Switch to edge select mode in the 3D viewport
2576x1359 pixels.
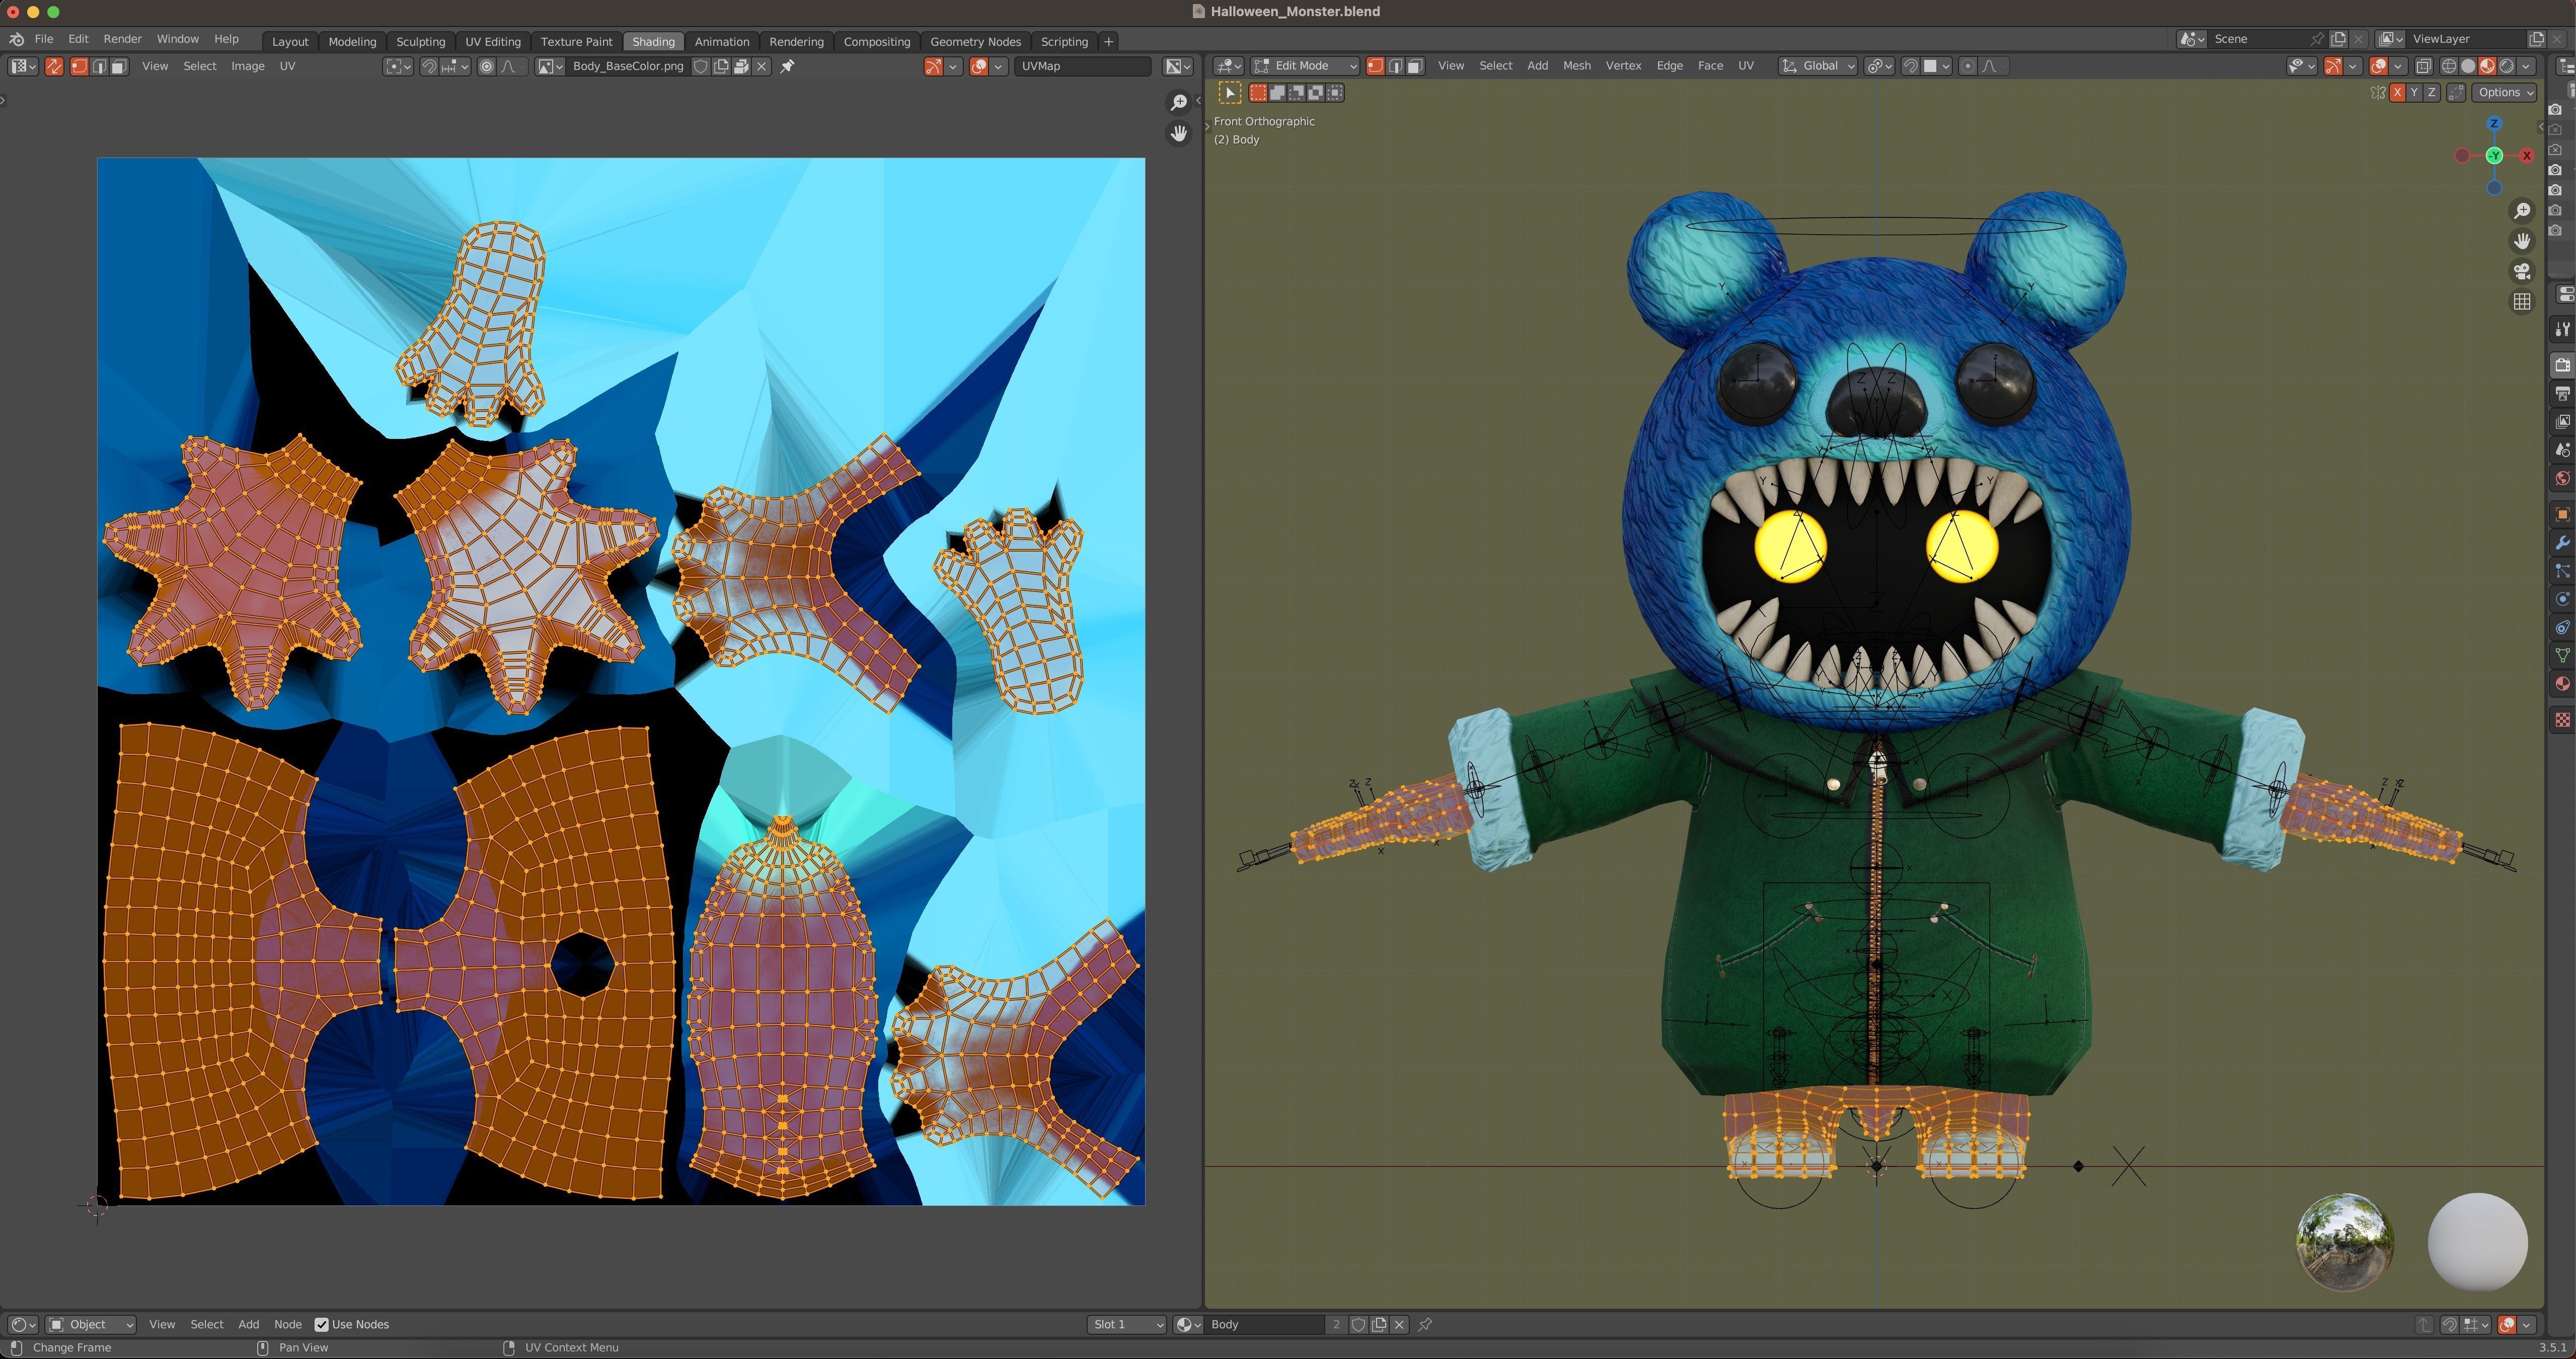[1395, 66]
